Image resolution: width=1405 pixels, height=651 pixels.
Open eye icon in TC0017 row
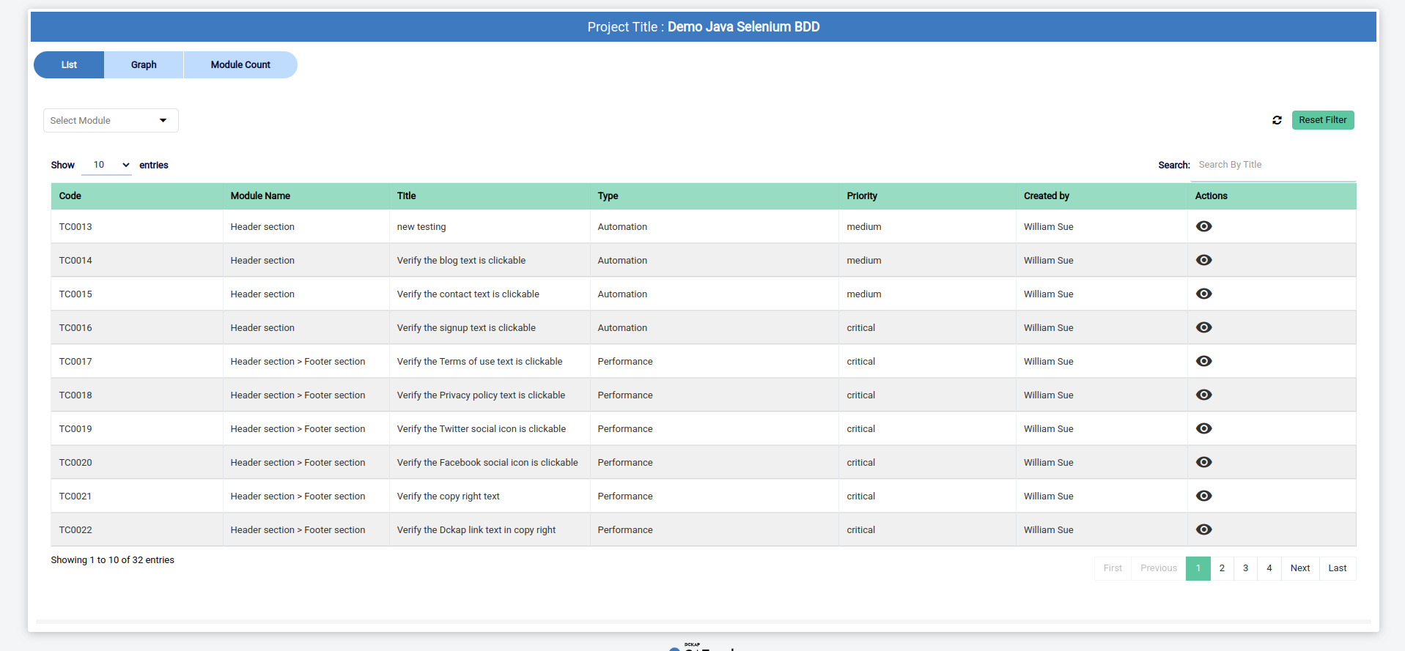click(1203, 361)
